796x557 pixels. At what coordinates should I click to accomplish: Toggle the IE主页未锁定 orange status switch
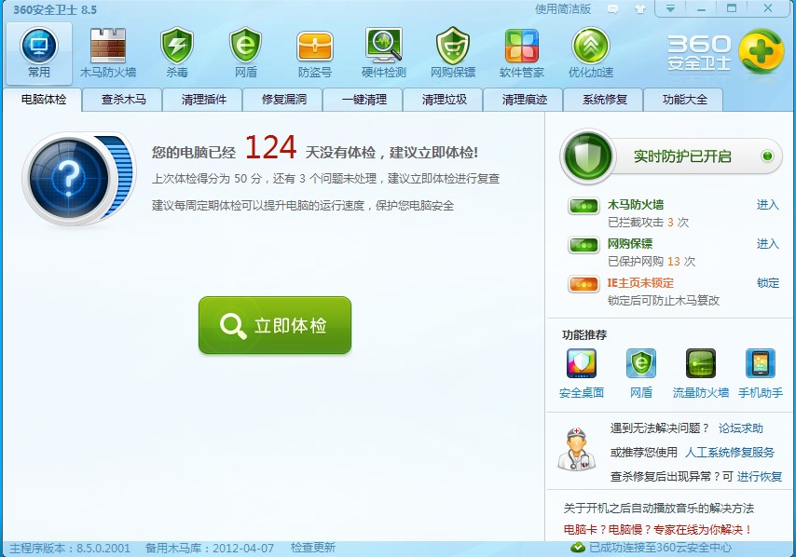click(583, 284)
